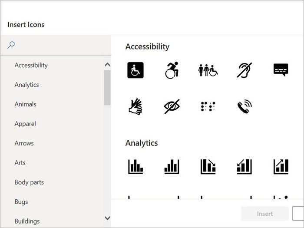Go to the Body parts category

29,182
